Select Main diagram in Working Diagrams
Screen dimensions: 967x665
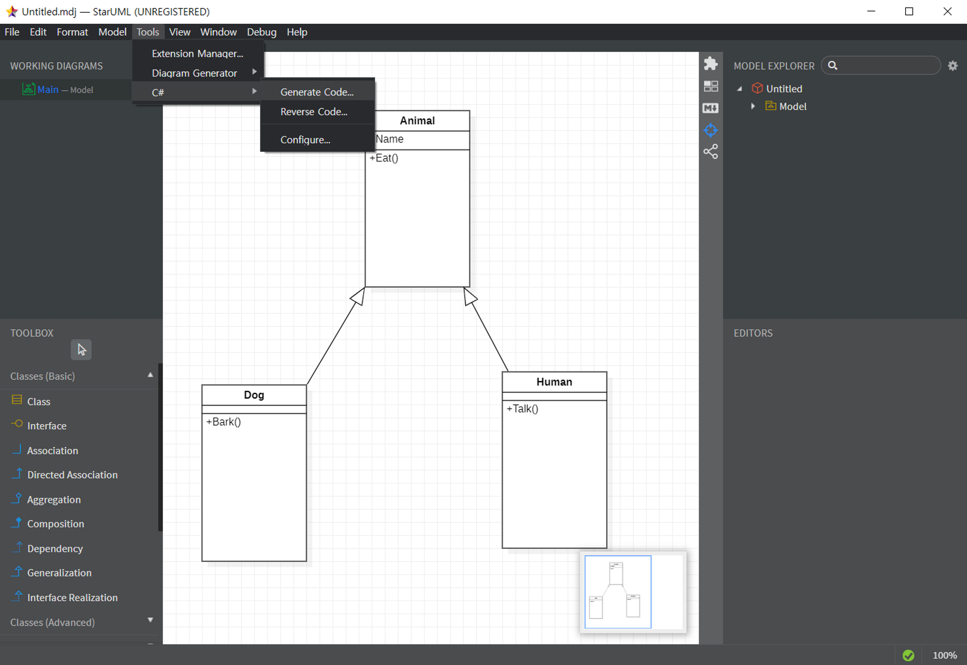[48, 89]
